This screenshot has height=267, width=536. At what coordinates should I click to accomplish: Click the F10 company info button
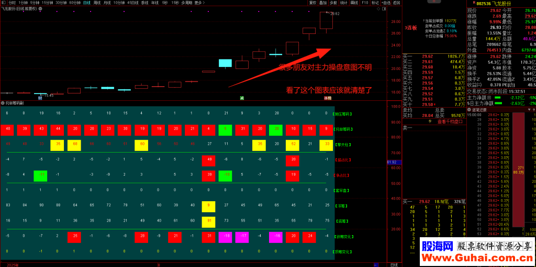[x=365, y=3]
